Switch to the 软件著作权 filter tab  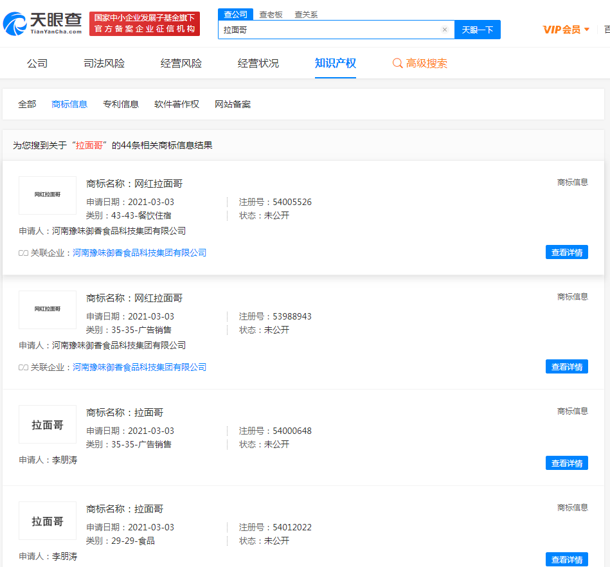click(178, 104)
